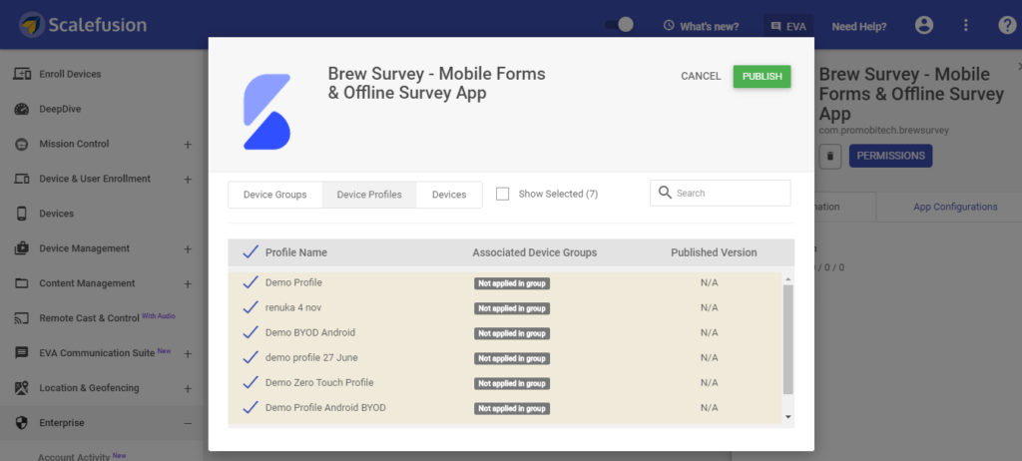This screenshot has width=1022, height=461.
Task: Click com.promobitech.brewsurvey package name
Action: point(884,131)
